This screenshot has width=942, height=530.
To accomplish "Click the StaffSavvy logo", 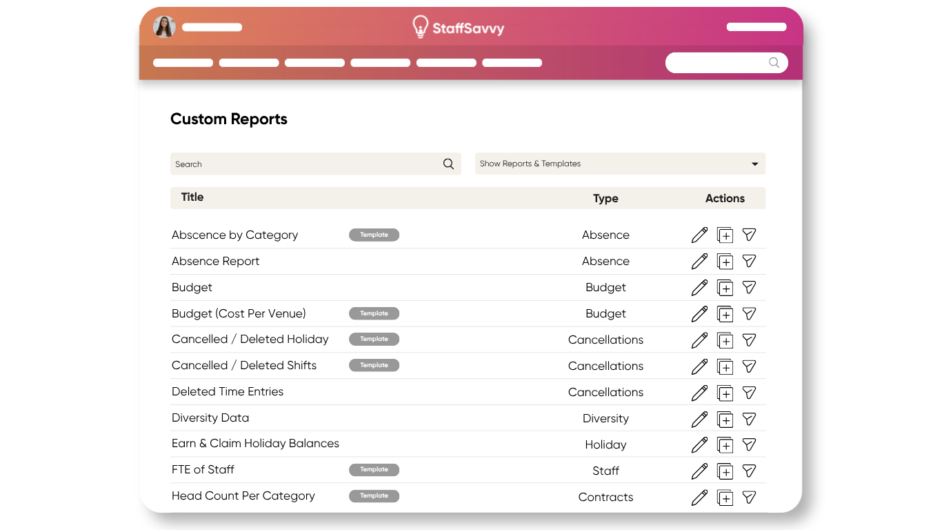I will pyautogui.click(x=458, y=28).
